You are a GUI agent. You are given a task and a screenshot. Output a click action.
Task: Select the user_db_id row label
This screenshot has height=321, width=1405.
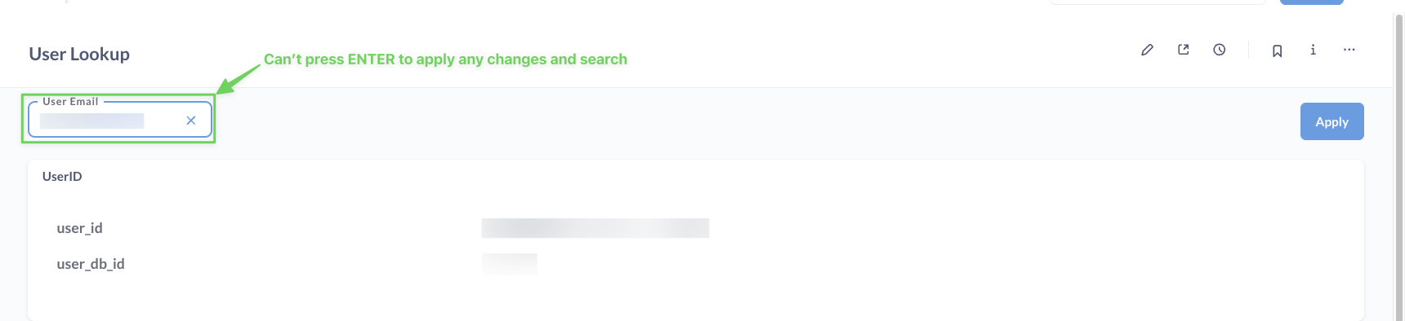tap(91, 264)
